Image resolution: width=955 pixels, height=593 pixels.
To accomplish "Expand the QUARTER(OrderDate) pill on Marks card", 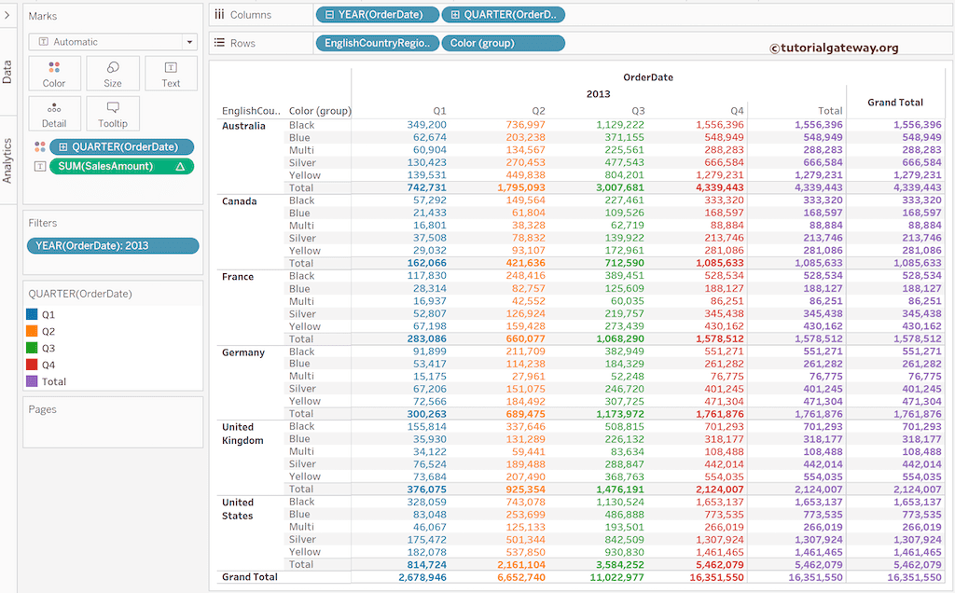I will pos(63,146).
